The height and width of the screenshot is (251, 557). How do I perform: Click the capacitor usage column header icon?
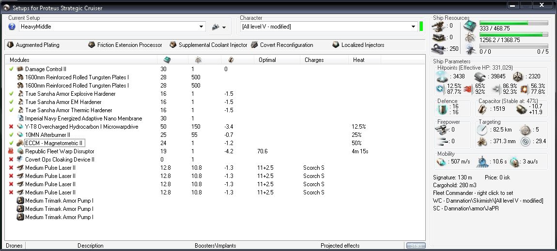(x=231, y=60)
